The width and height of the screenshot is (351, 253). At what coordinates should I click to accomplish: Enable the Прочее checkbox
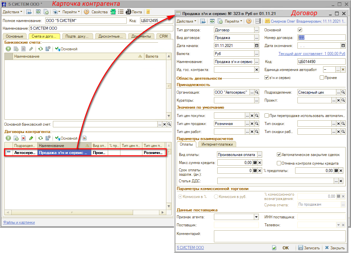(322, 78)
